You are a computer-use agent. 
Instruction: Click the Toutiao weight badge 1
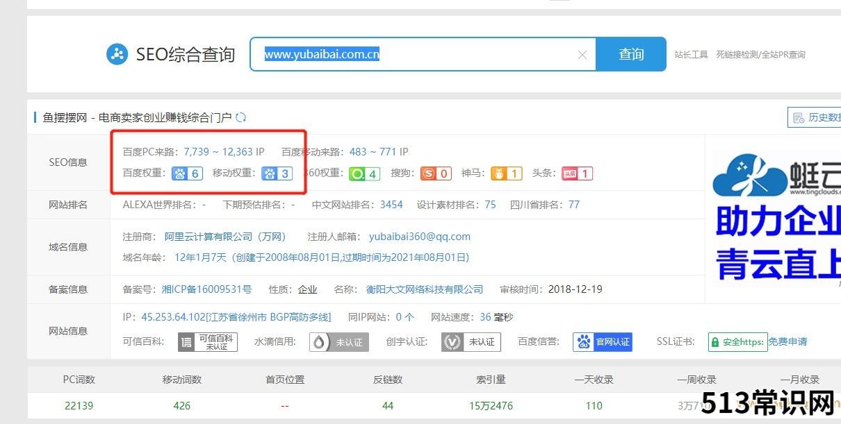pyautogui.click(x=577, y=173)
